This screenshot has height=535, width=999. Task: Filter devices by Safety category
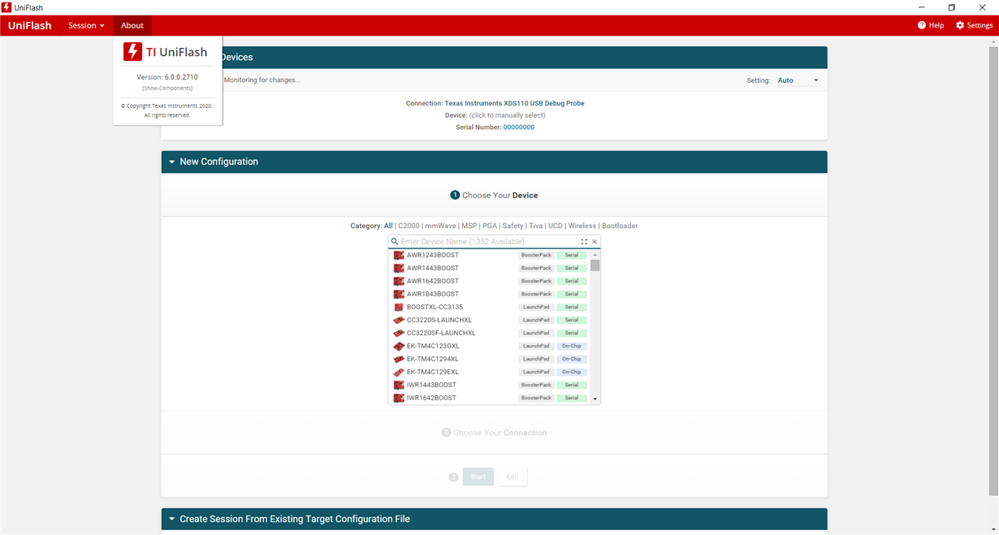point(512,226)
